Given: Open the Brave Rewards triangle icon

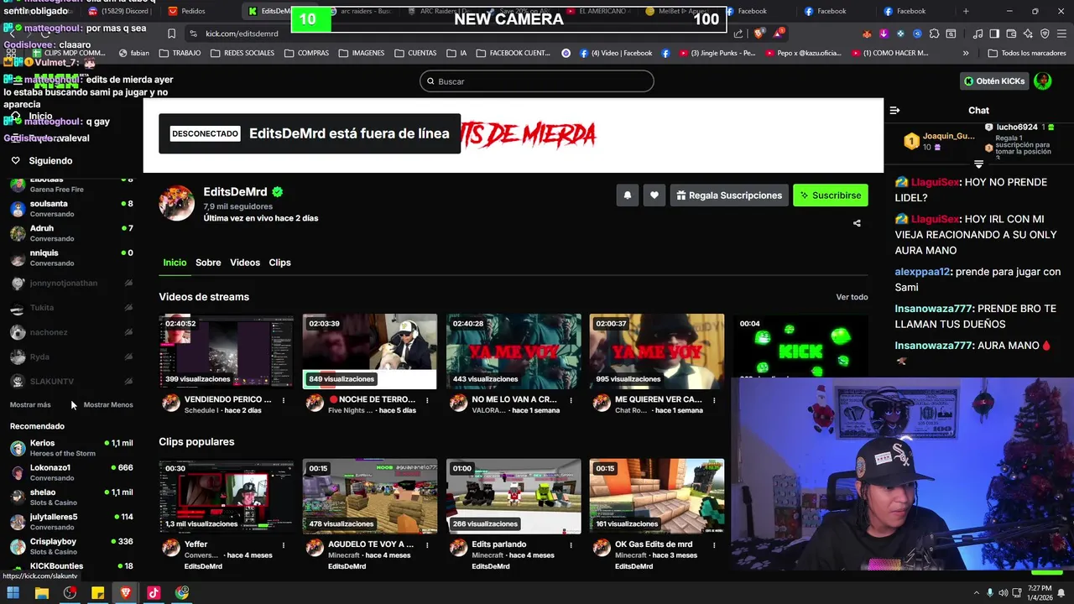Looking at the screenshot, I should click(779, 34).
